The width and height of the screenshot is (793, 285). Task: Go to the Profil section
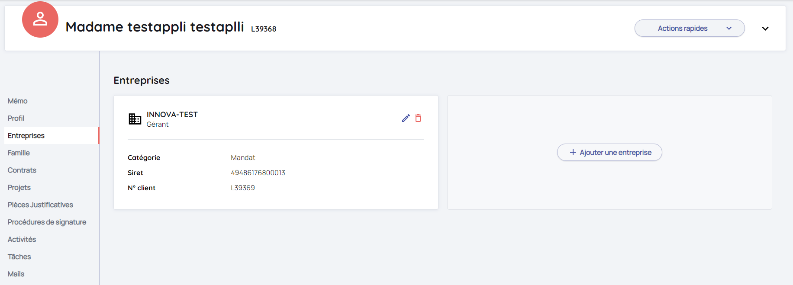click(16, 118)
